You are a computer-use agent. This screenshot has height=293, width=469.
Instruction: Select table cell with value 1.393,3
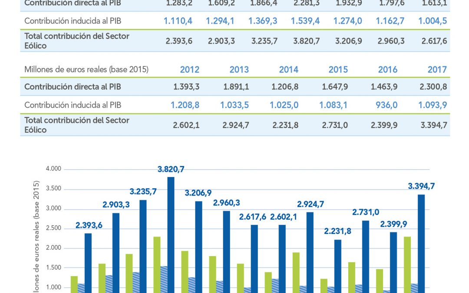186,87
